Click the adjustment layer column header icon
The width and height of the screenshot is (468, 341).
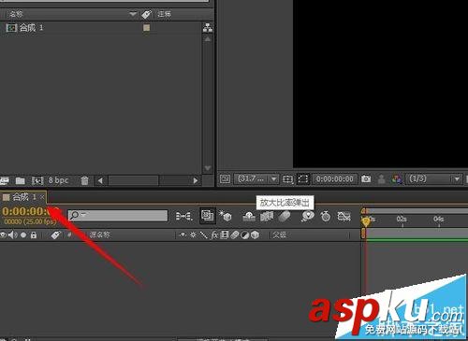[245, 234]
